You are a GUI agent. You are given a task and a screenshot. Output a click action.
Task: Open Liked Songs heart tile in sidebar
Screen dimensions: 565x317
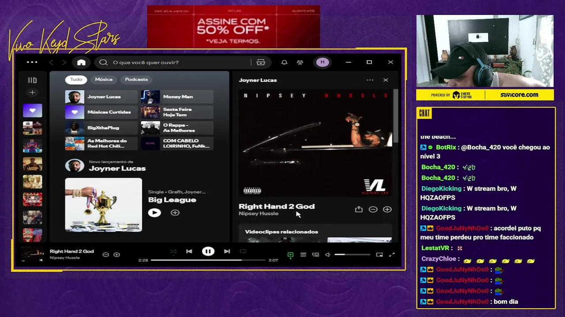33,111
